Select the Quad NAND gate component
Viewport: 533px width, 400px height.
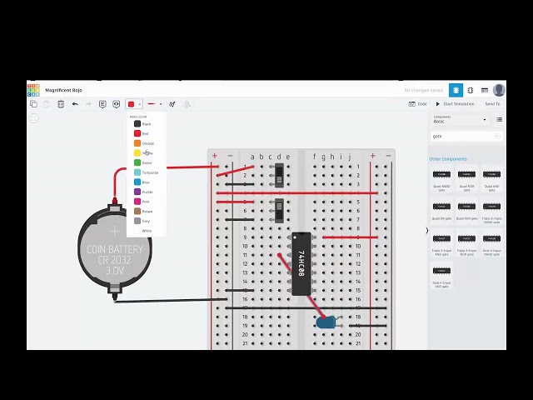pos(441,180)
